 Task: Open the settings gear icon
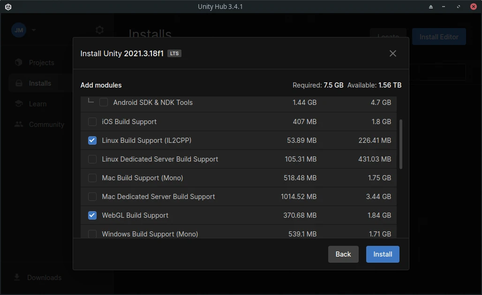point(99,30)
